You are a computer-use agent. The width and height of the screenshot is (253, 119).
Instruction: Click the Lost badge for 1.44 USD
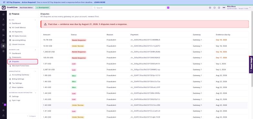74,93
